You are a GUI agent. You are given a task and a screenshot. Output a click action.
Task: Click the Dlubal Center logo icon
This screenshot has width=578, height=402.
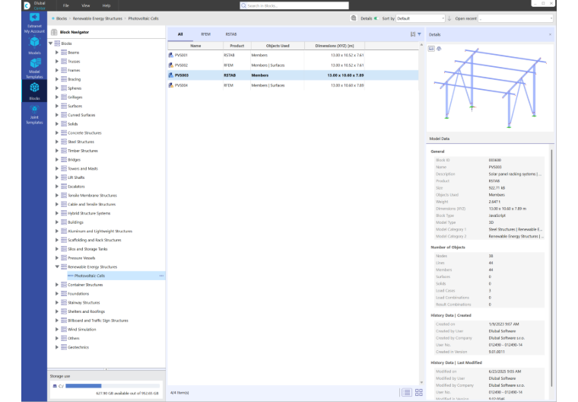click(27, 5)
